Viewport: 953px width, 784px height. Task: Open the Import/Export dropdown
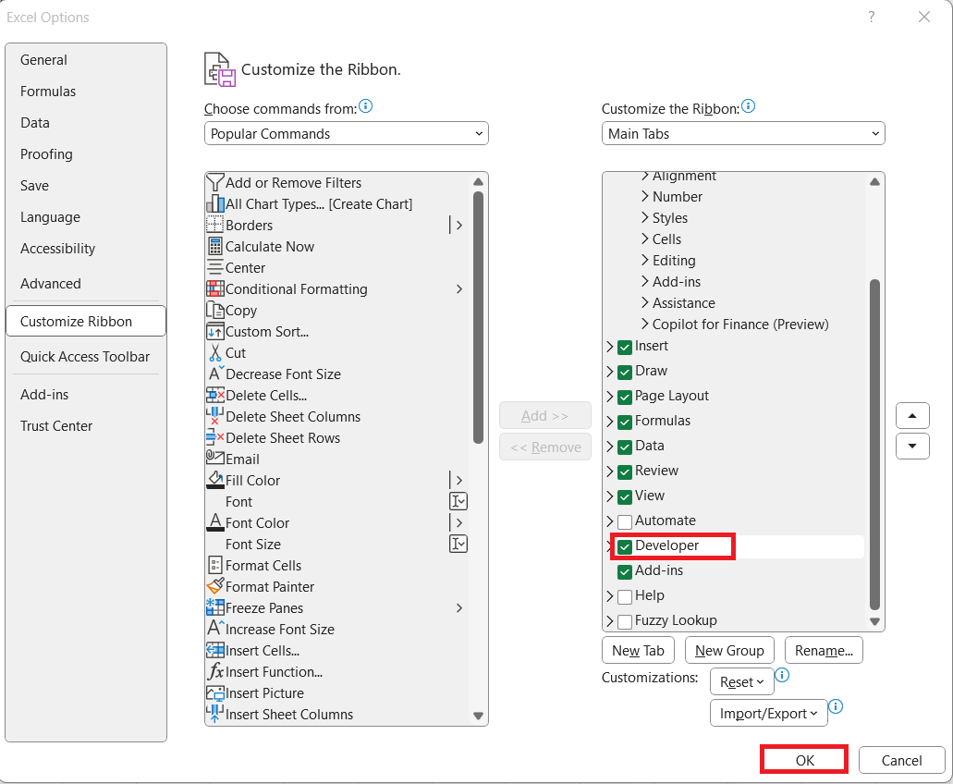click(768, 713)
